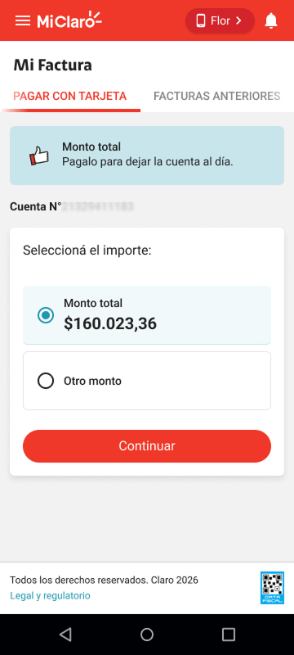Tap the Android back triangle
Screen dimensions: 294x655
point(65,634)
